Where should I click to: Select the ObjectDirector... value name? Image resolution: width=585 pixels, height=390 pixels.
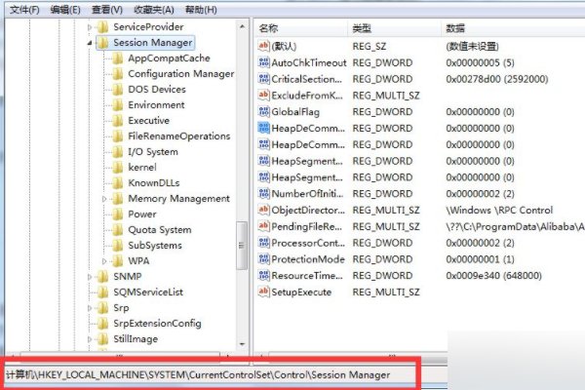coord(308,211)
